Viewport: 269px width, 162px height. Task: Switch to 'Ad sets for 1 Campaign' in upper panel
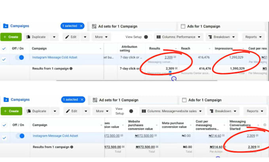[x=115, y=26]
